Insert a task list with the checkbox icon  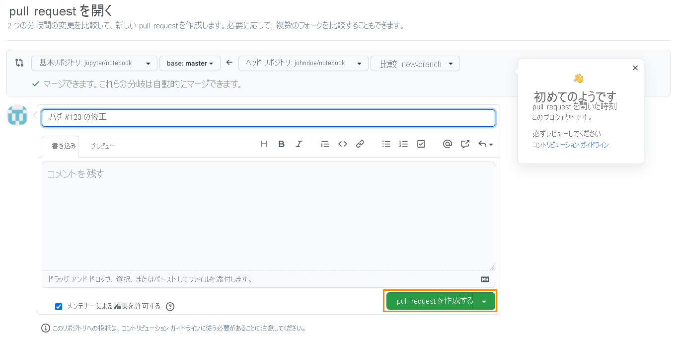click(421, 144)
